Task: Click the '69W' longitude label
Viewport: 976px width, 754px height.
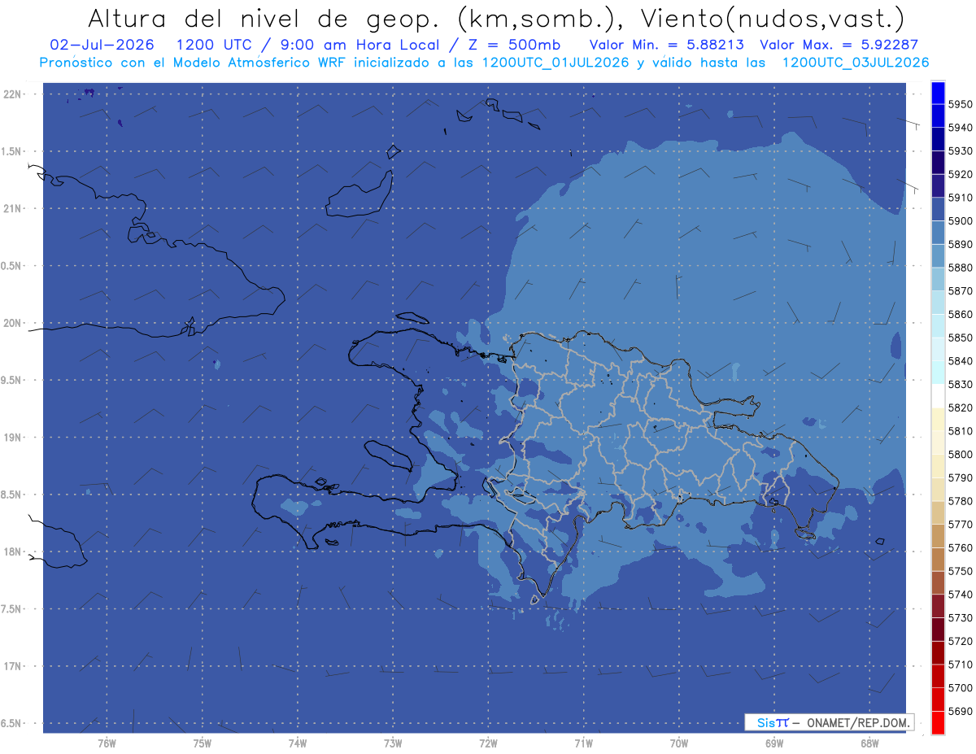Action: (x=774, y=743)
